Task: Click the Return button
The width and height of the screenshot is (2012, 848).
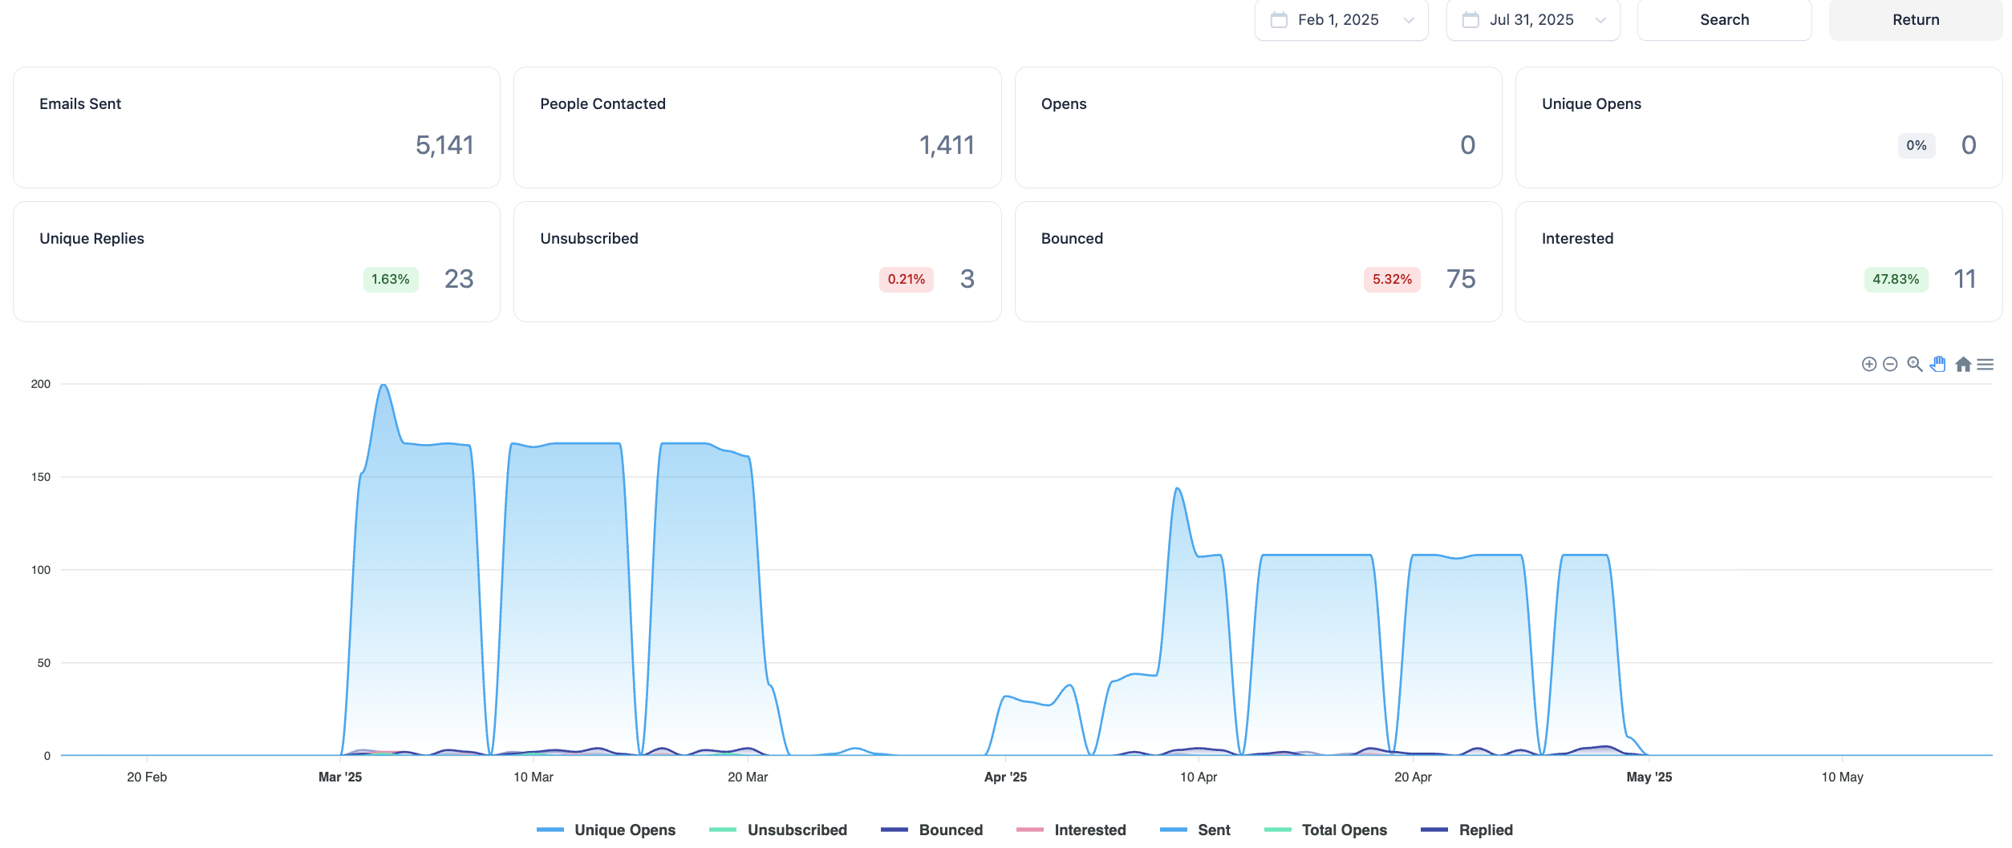Action: (x=1916, y=20)
